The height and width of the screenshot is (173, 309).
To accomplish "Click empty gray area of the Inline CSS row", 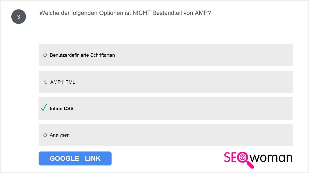I will 180,108.
